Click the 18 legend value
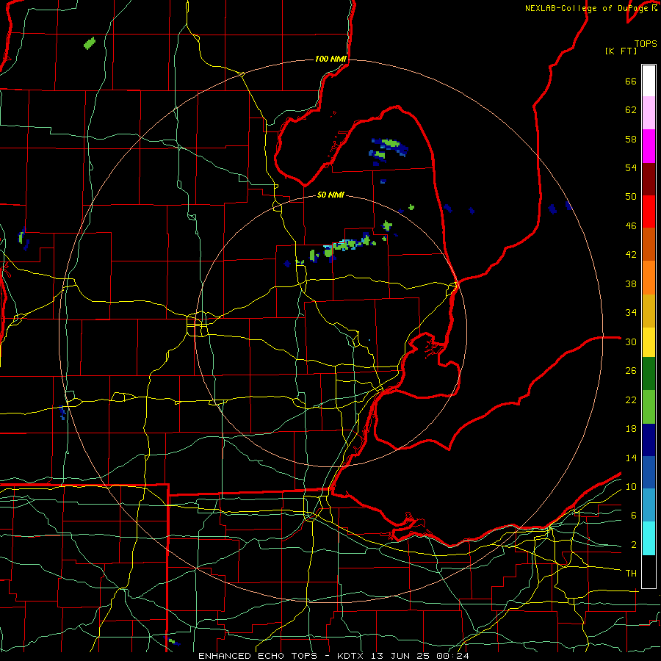 (631, 429)
